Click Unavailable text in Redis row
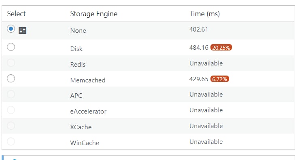 206,63
